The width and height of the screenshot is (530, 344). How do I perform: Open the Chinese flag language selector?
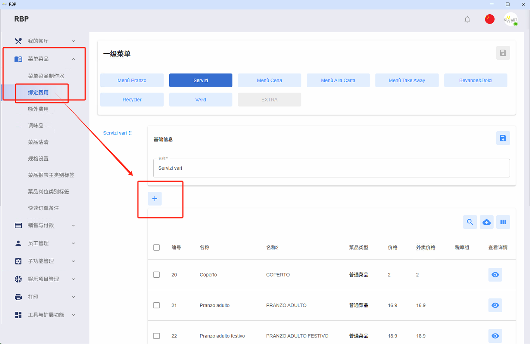tap(490, 19)
